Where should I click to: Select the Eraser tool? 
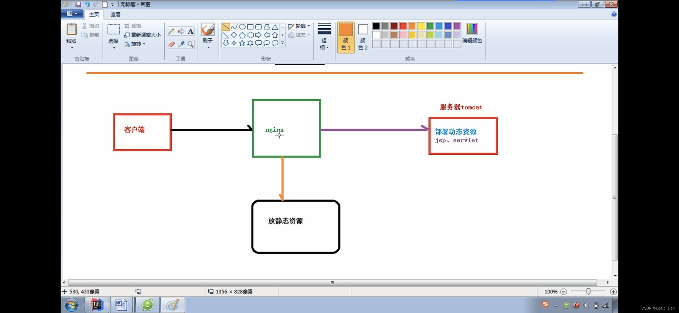pos(171,44)
